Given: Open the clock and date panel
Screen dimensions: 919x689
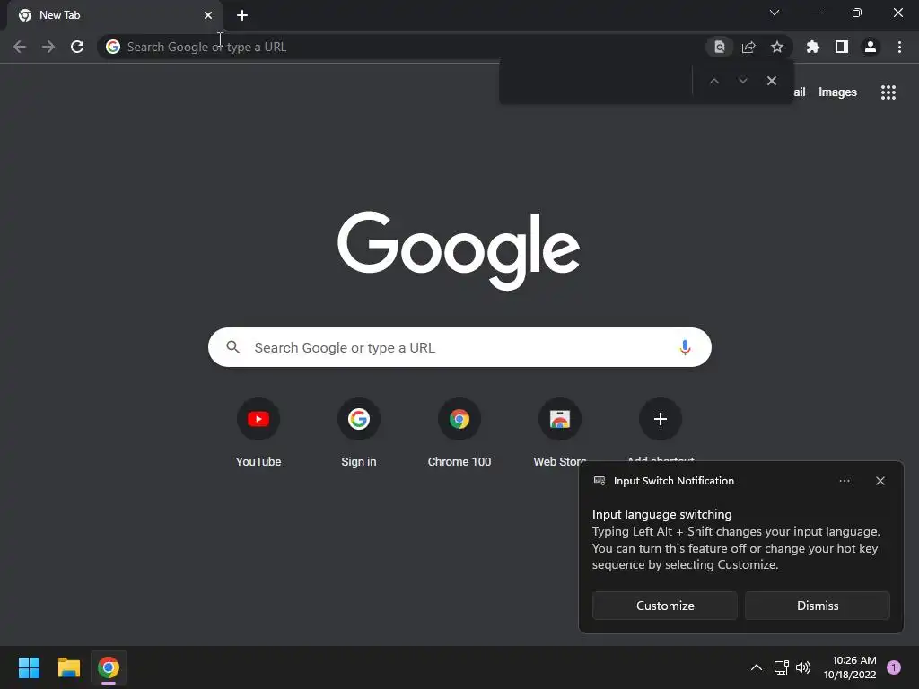Looking at the screenshot, I should point(850,667).
